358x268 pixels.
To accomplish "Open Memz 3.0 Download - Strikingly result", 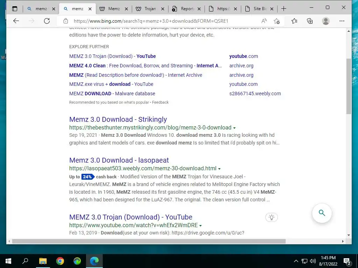I will click(x=118, y=119).
